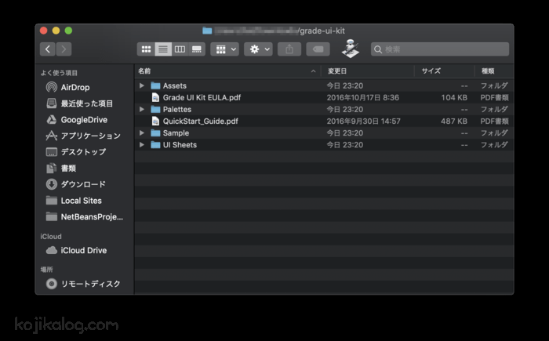Select the Assets folder name
Viewport: 549px width, 341px height.
click(175, 85)
